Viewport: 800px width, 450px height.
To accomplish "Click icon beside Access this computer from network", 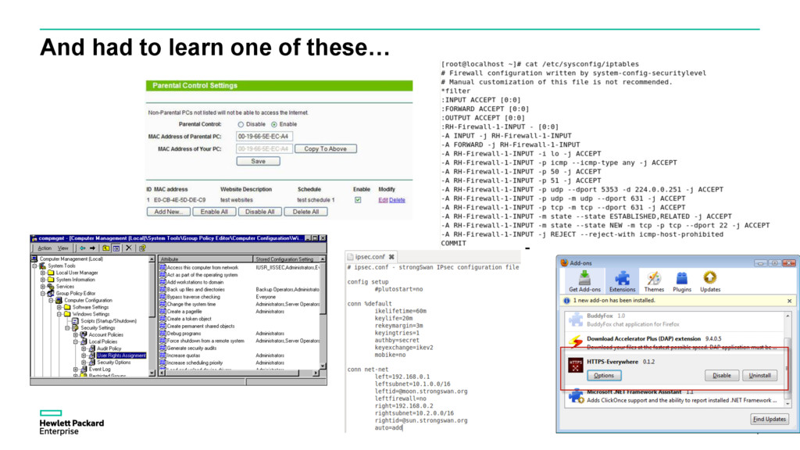I will (162, 267).
